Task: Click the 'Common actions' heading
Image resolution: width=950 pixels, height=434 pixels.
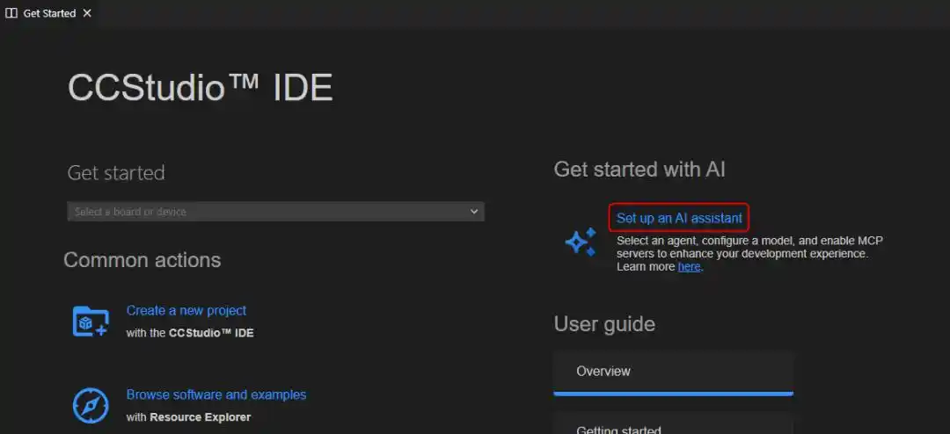Action: pyautogui.click(x=142, y=260)
